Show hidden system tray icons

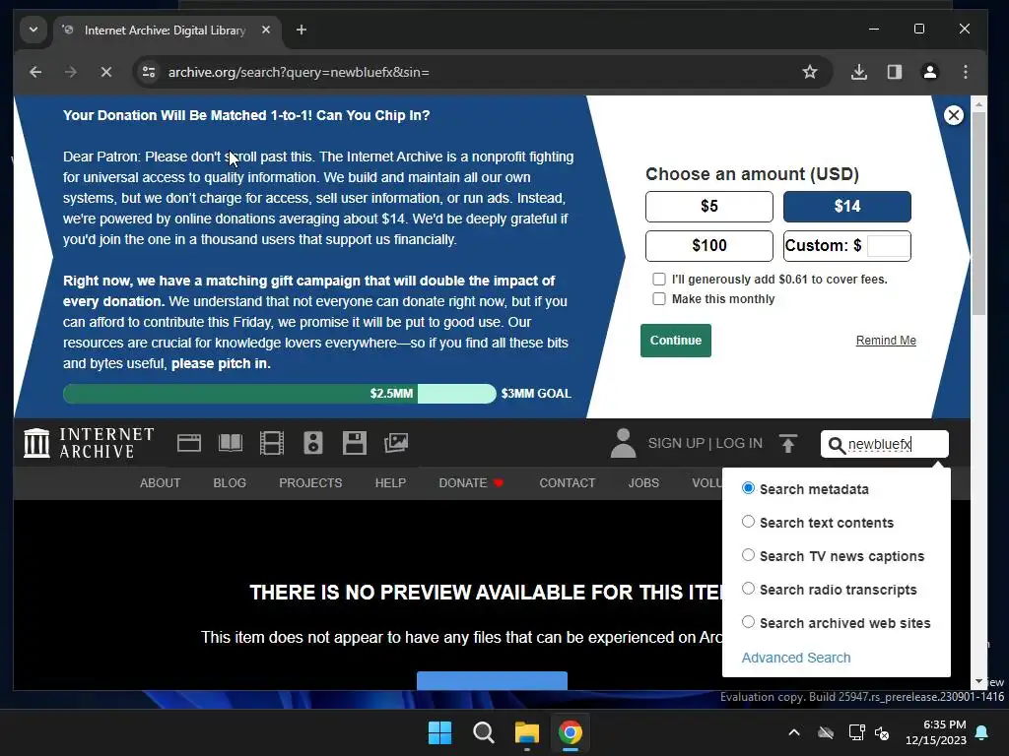coord(794,732)
